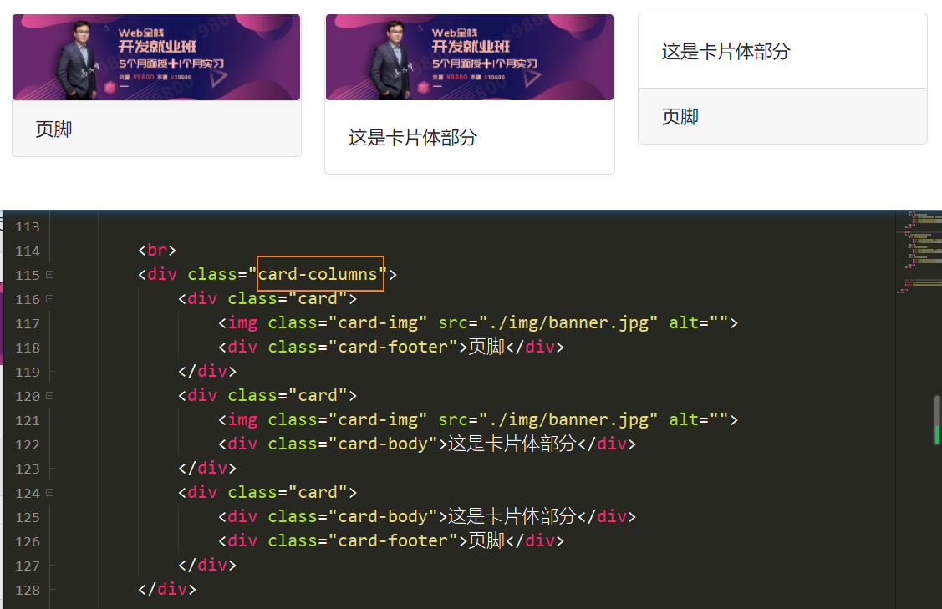Click the banner image in the second card

[470, 57]
